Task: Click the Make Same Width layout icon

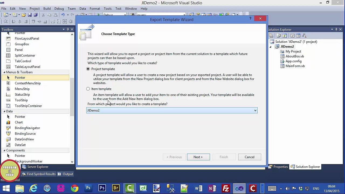Action: pyautogui.click(x=53, y=22)
